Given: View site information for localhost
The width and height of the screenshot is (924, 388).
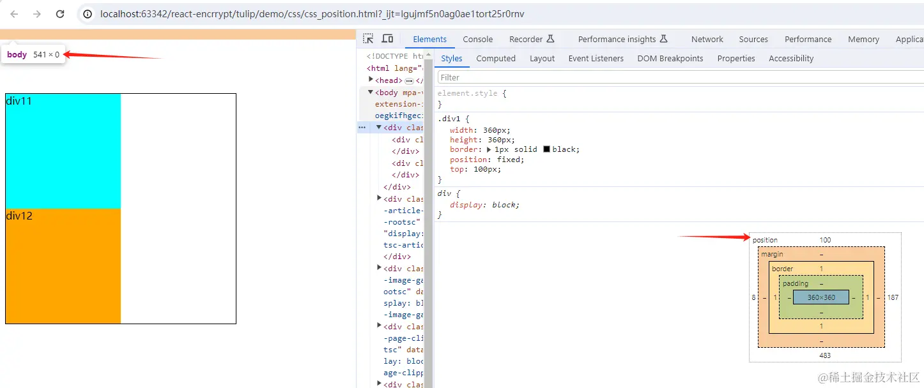Looking at the screenshot, I should (88, 14).
